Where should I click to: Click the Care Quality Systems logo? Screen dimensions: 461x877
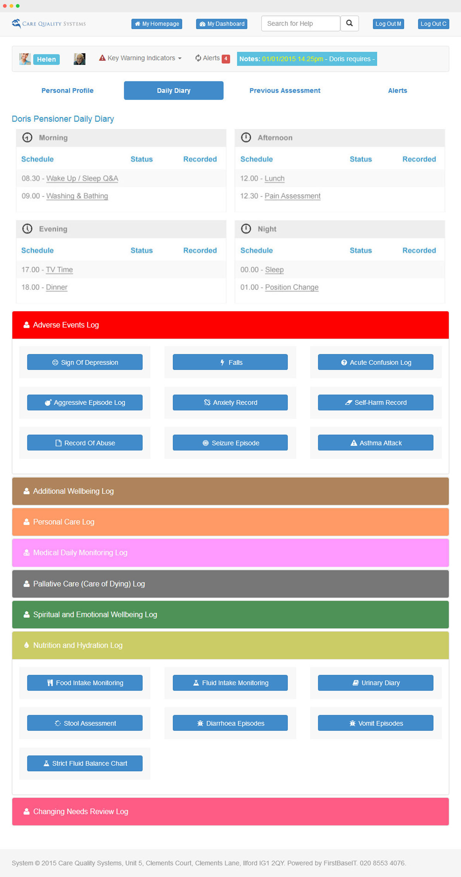click(x=49, y=24)
